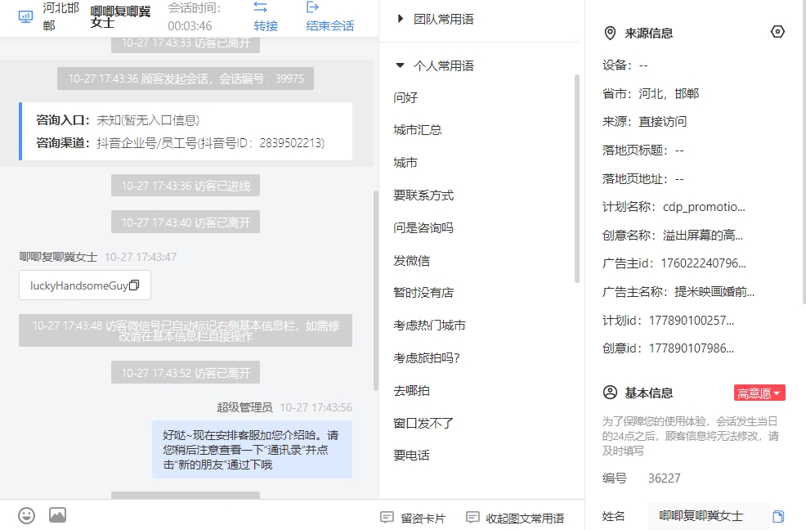Select the 要电话 quick phrase
This screenshot has width=806, height=530.
(x=411, y=455)
